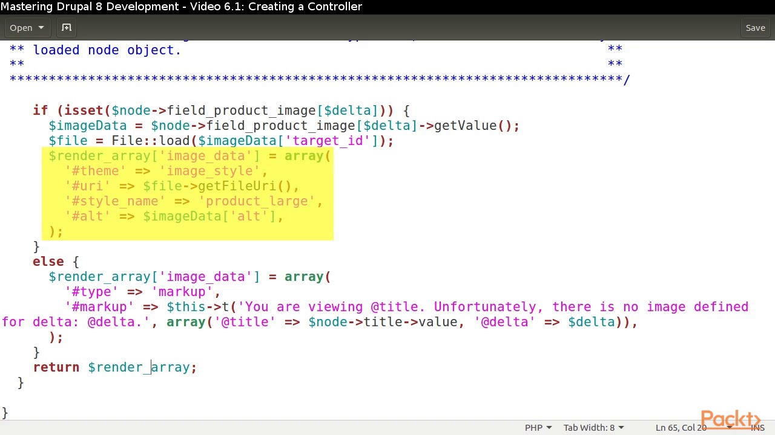775x435 pixels.
Task: Click the highlighted '#theme' => 'image_style' line
Action: coord(166,171)
